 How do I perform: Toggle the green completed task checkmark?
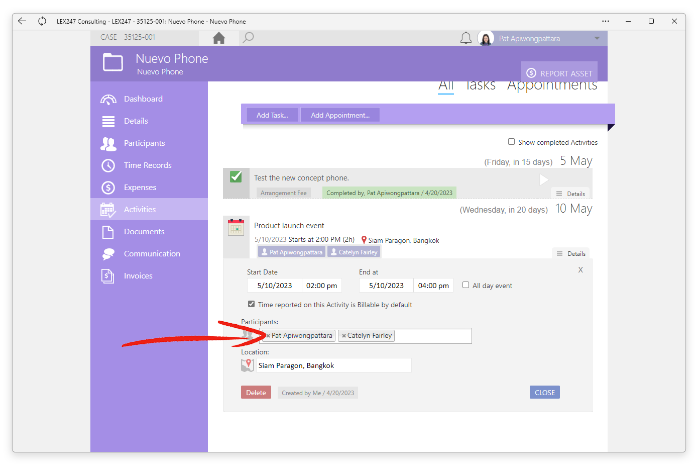click(x=236, y=177)
